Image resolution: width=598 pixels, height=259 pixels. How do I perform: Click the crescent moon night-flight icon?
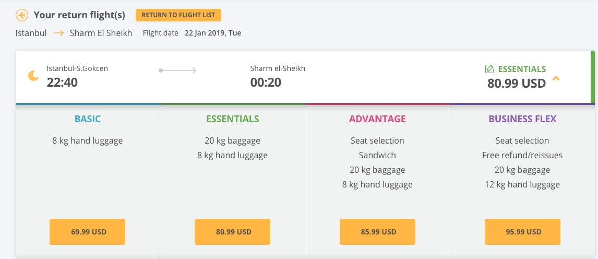pos(33,76)
